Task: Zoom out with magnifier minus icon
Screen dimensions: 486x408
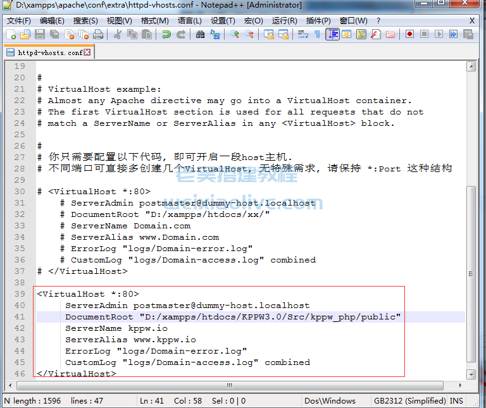Action: point(249,34)
